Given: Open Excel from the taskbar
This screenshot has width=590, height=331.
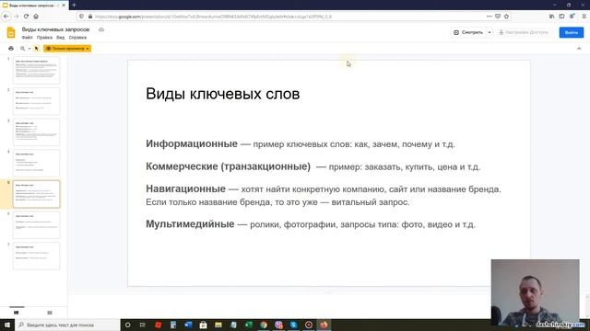Looking at the screenshot, I should tap(248, 325).
